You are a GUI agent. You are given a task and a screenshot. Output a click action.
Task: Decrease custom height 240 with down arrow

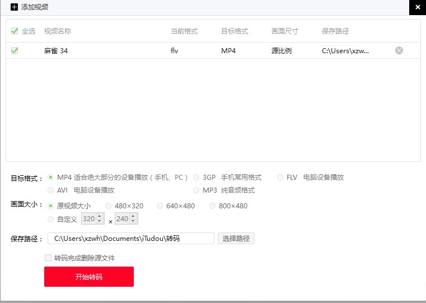tap(133, 221)
